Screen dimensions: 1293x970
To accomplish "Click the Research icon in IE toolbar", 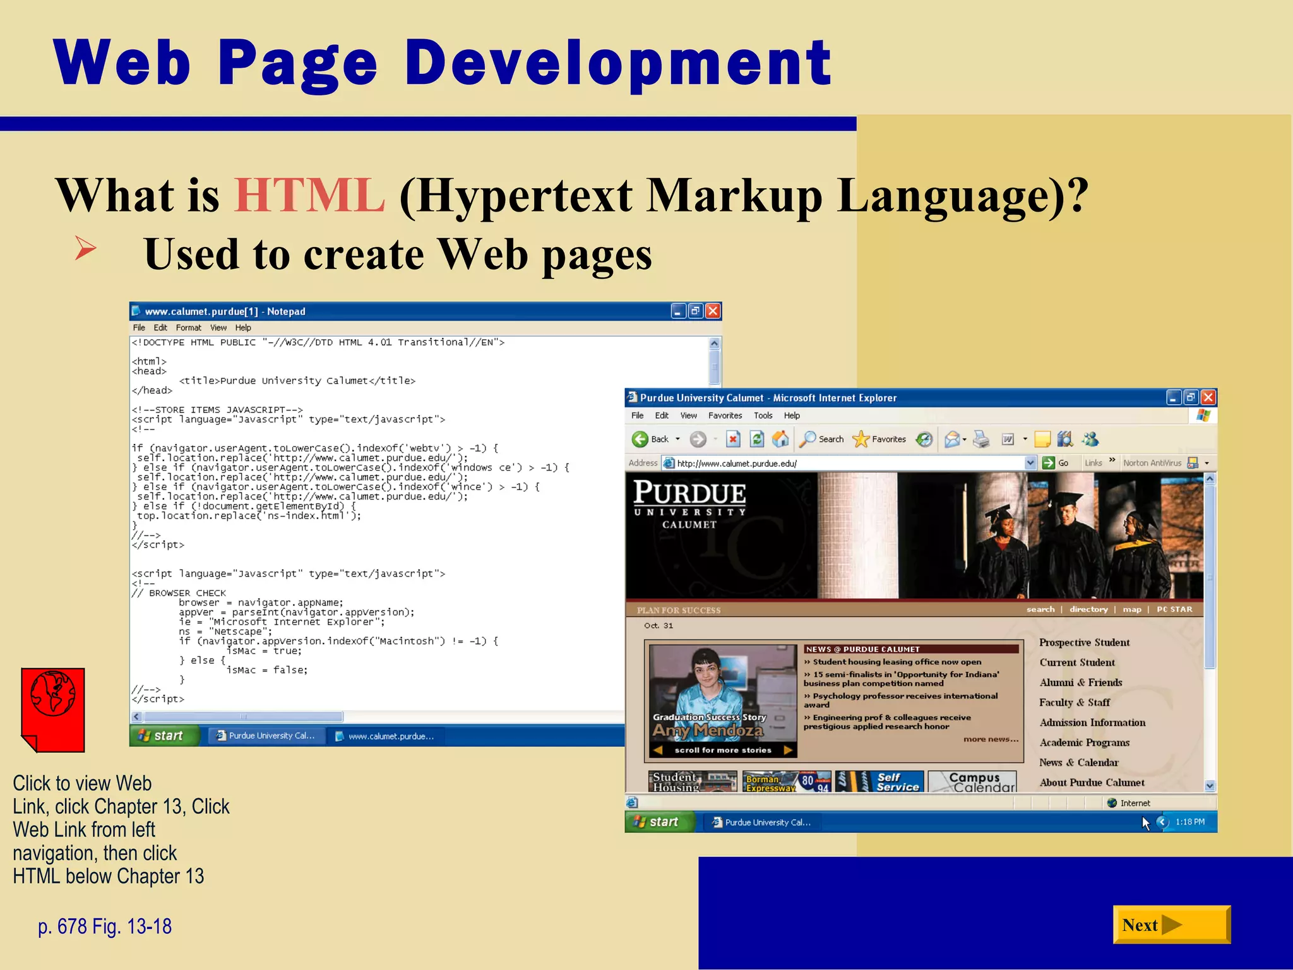I will pyautogui.click(x=1065, y=439).
